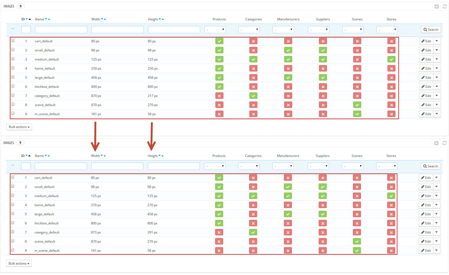
Task: Toggle Scenes status for m_scene_default in top table
Action: pos(357,114)
